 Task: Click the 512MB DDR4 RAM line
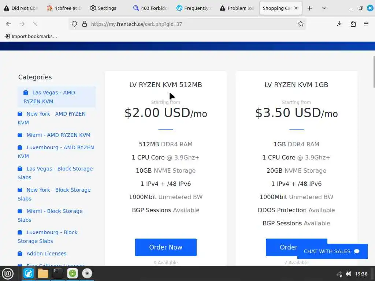166,144
